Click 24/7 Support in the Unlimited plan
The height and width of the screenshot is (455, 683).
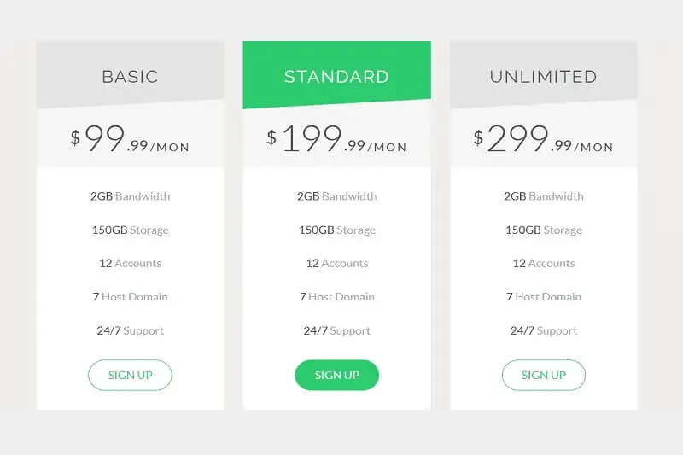tap(544, 331)
